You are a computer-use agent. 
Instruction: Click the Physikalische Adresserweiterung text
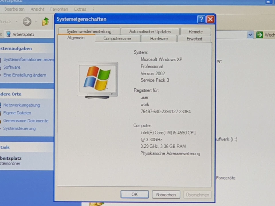(x=170, y=153)
